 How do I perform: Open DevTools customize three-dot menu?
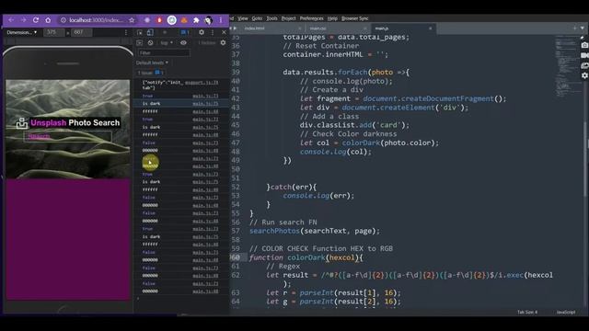(x=213, y=33)
